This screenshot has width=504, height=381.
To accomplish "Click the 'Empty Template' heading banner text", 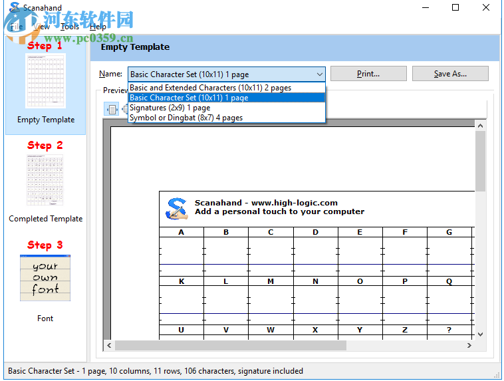I will point(136,47).
